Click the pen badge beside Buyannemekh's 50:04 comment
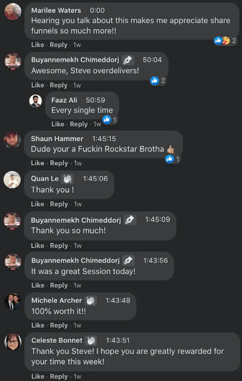Image resolution: width=242 pixels, height=381 pixels. 128,60
